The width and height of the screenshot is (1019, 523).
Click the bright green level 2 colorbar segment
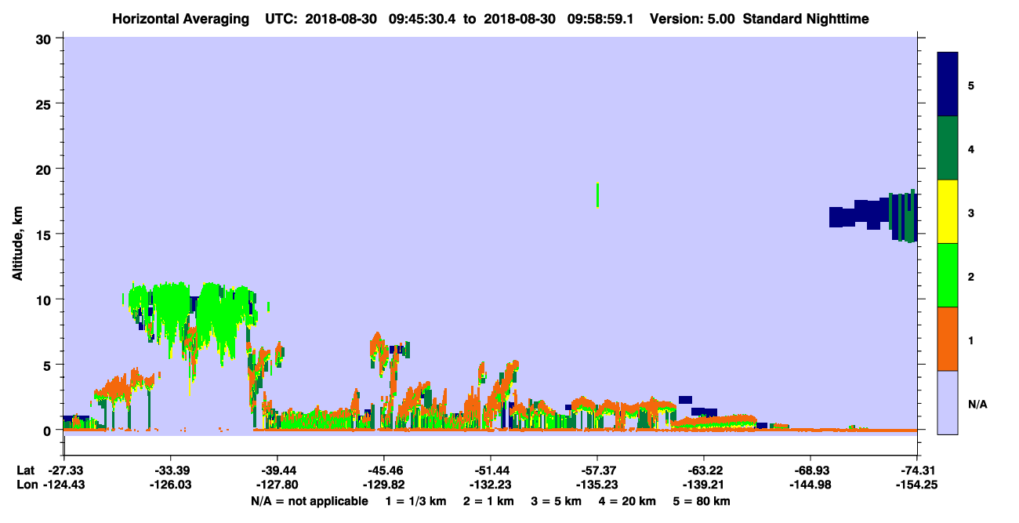pyautogui.click(x=948, y=275)
